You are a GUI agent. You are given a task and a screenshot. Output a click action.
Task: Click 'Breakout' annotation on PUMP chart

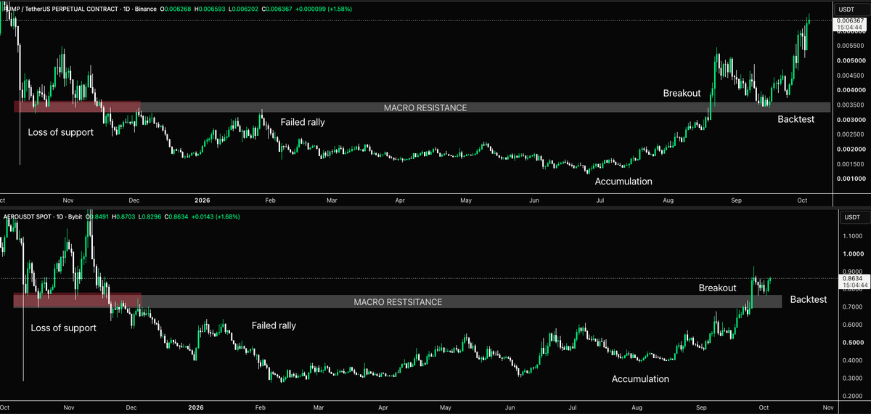[x=682, y=94]
